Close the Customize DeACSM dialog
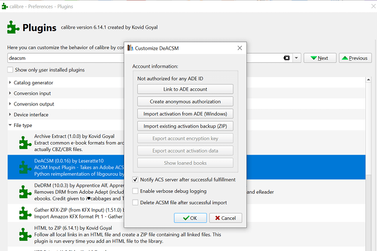The image size is (377, 251). pyautogui.click(x=240, y=48)
